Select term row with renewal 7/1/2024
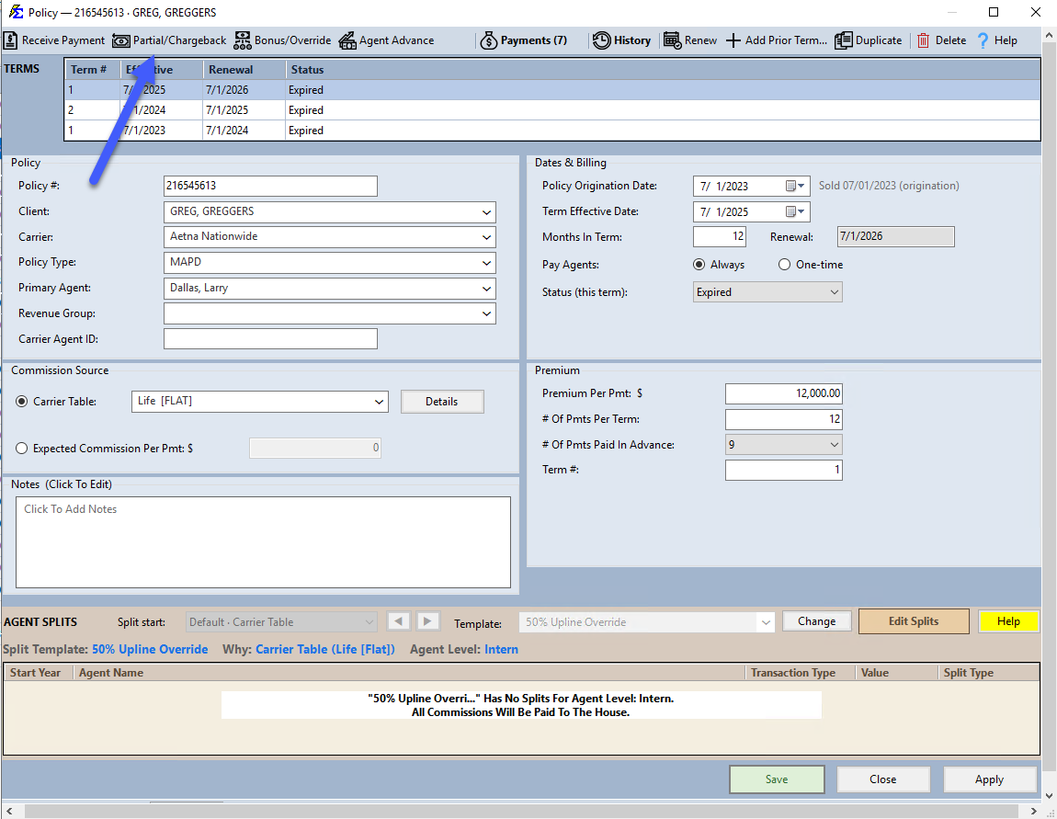The image size is (1057, 819). [x=552, y=131]
